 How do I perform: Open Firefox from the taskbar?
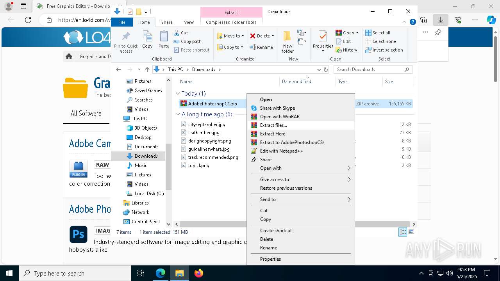199,273
